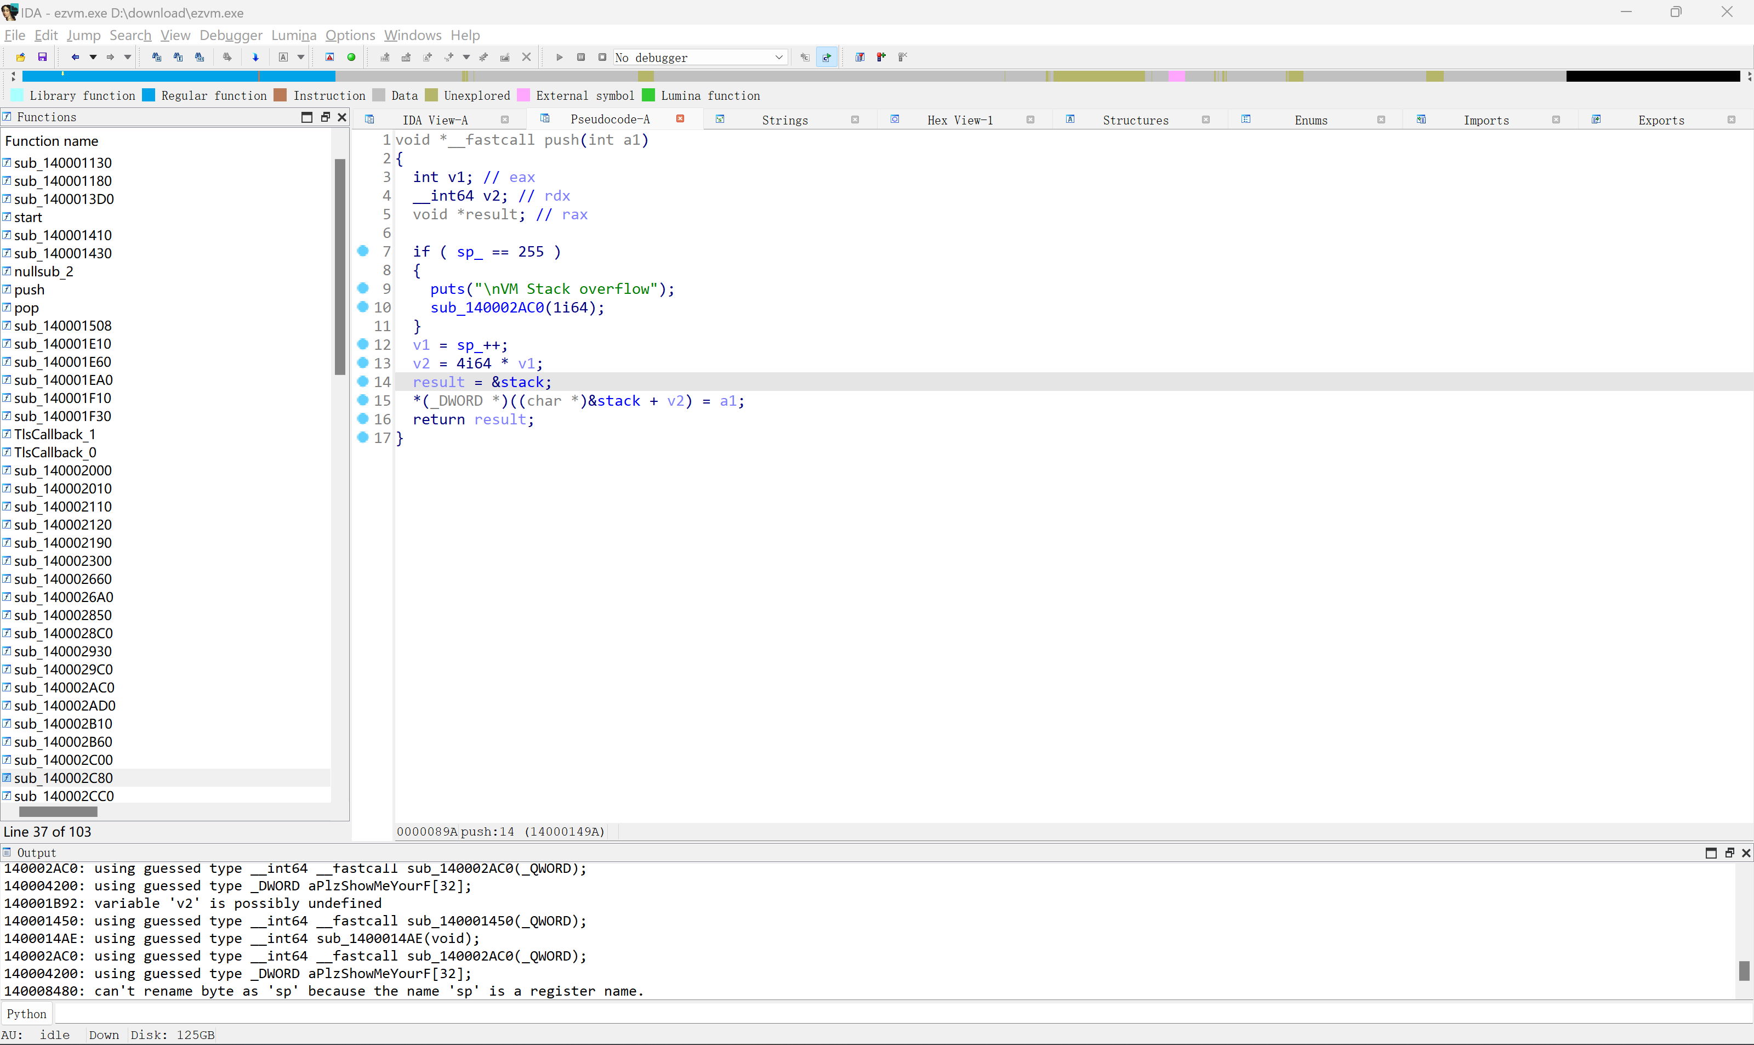Click the gray search next arrow icon
1754x1045 pixels.
click(226, 57)
